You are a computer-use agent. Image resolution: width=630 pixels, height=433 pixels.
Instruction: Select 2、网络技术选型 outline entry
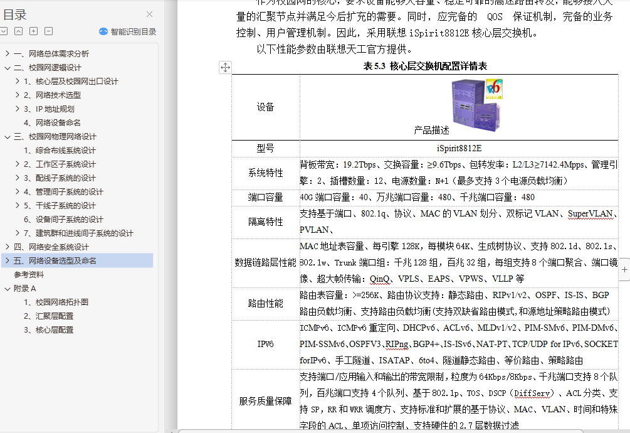pos(52,95)
